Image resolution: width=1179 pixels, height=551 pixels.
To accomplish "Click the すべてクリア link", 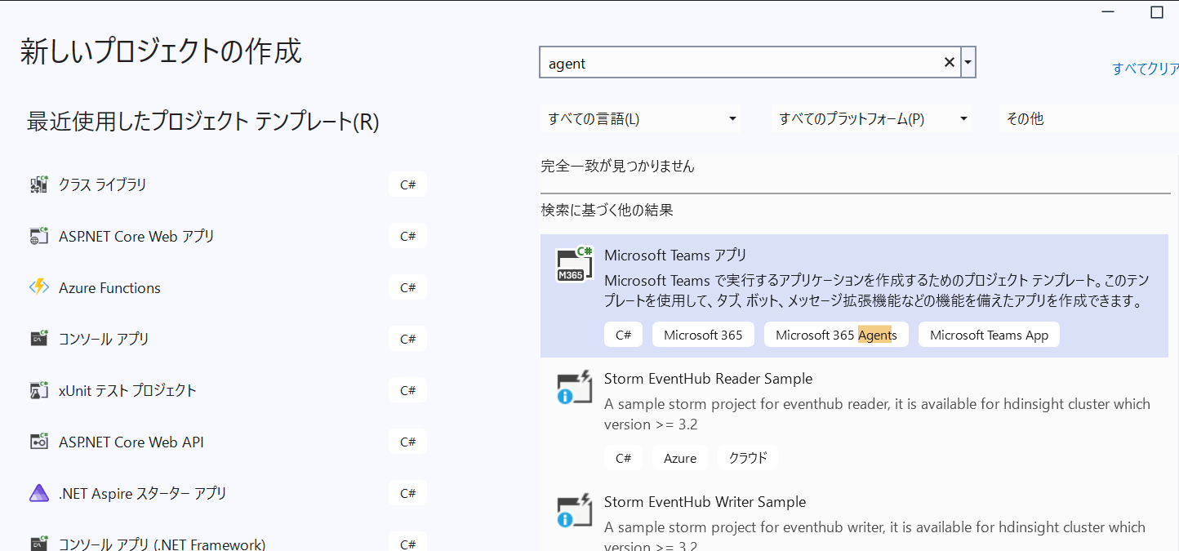I will click(1146, 69).
